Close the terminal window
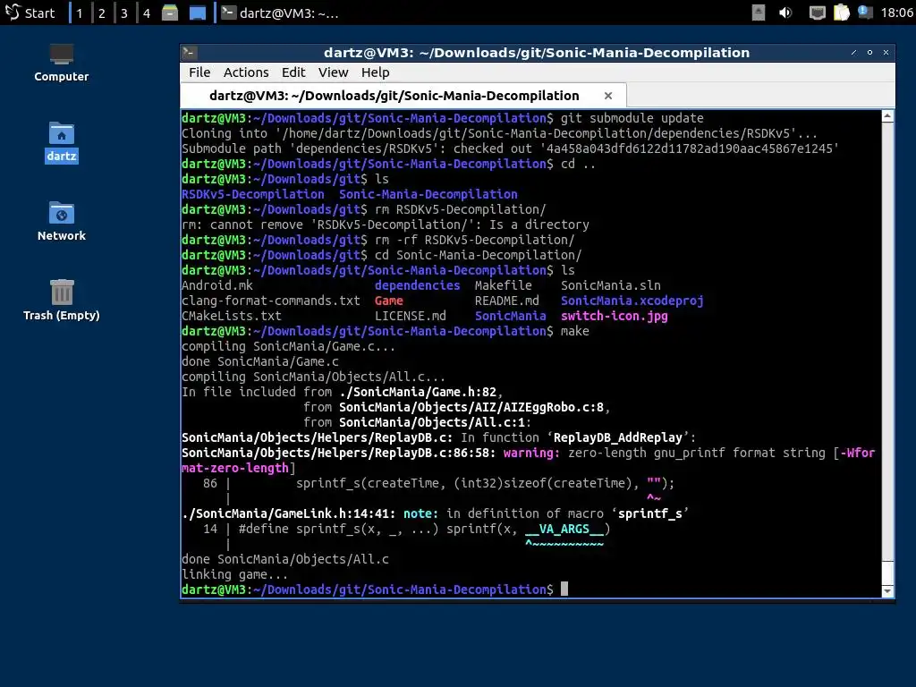The image size is (916, 687). tap(886, 53)
